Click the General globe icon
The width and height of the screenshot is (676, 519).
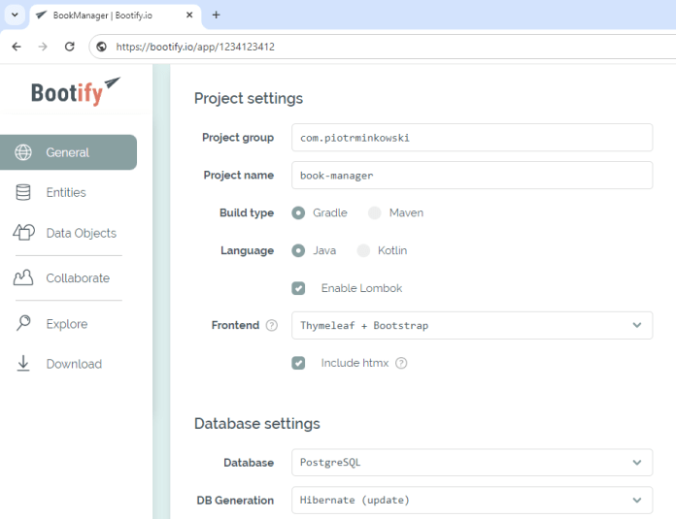(23, 152)
